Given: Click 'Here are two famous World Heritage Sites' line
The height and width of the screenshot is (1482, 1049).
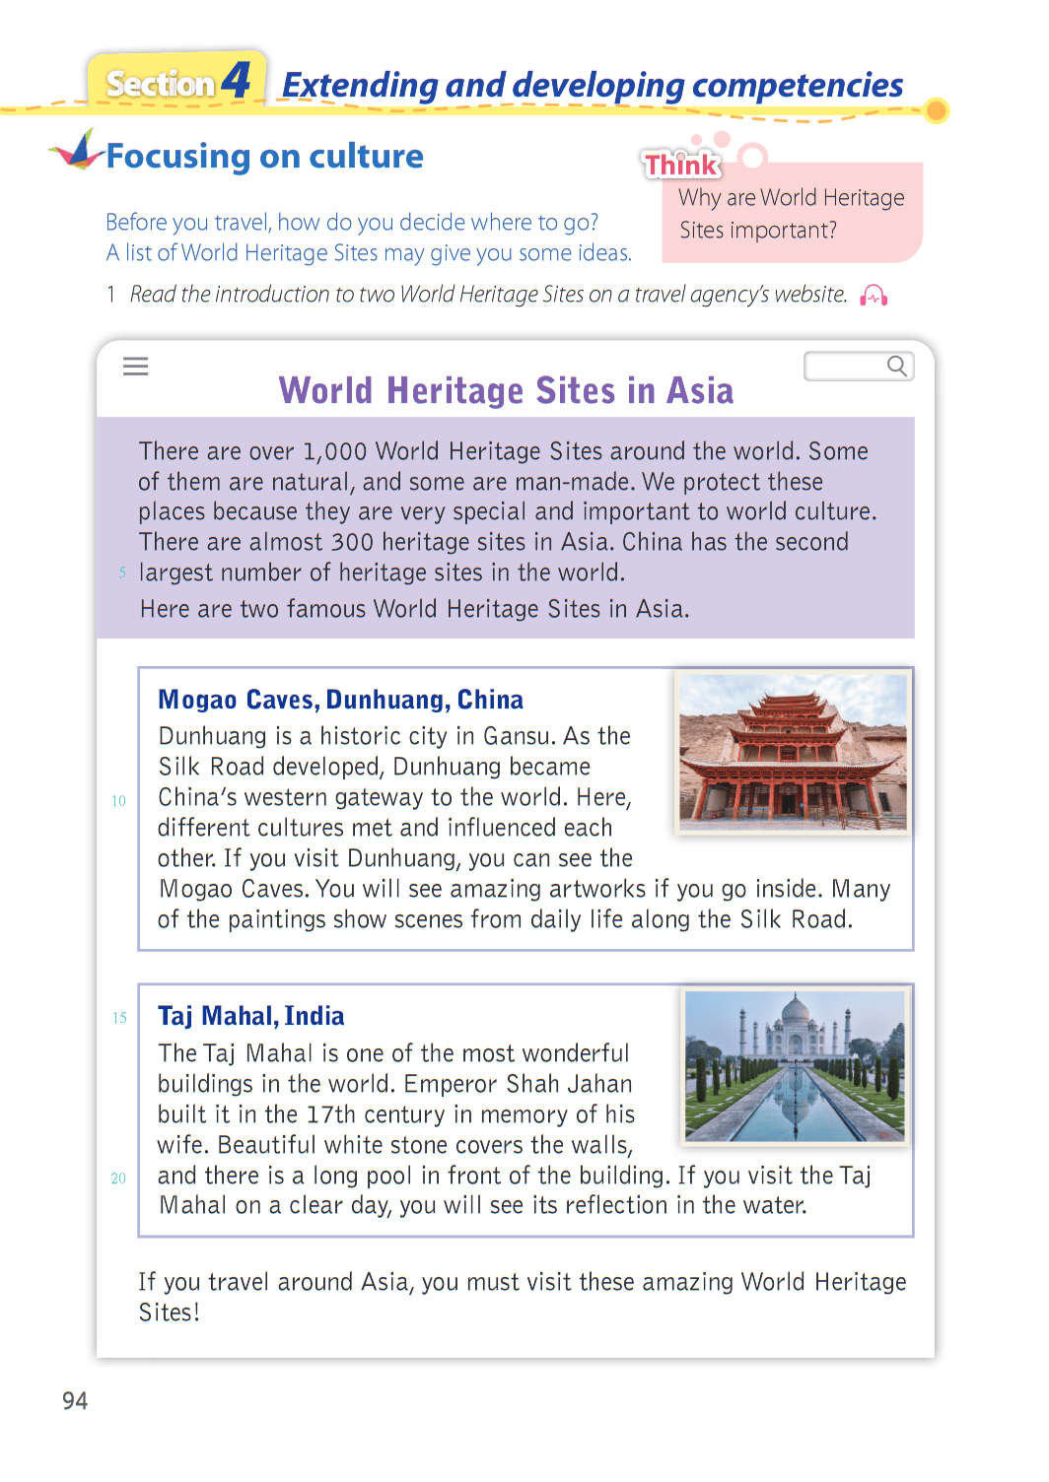Looking at the screenshot, I should click(x=414, y=609).
